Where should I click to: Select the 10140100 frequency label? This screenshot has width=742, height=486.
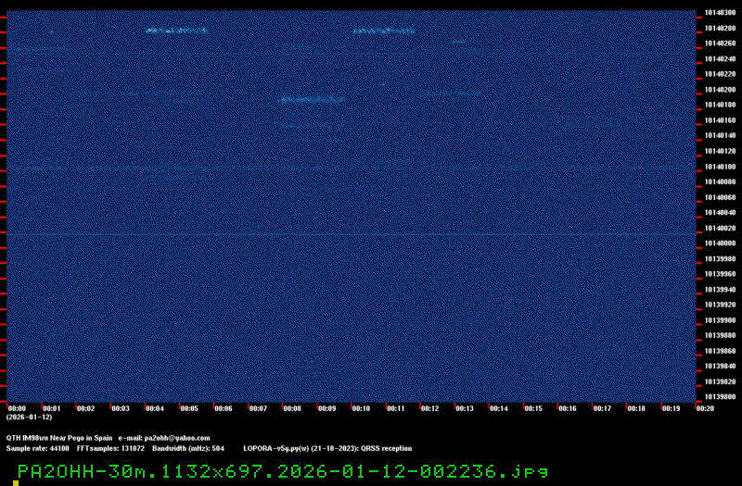pos(720,167)
